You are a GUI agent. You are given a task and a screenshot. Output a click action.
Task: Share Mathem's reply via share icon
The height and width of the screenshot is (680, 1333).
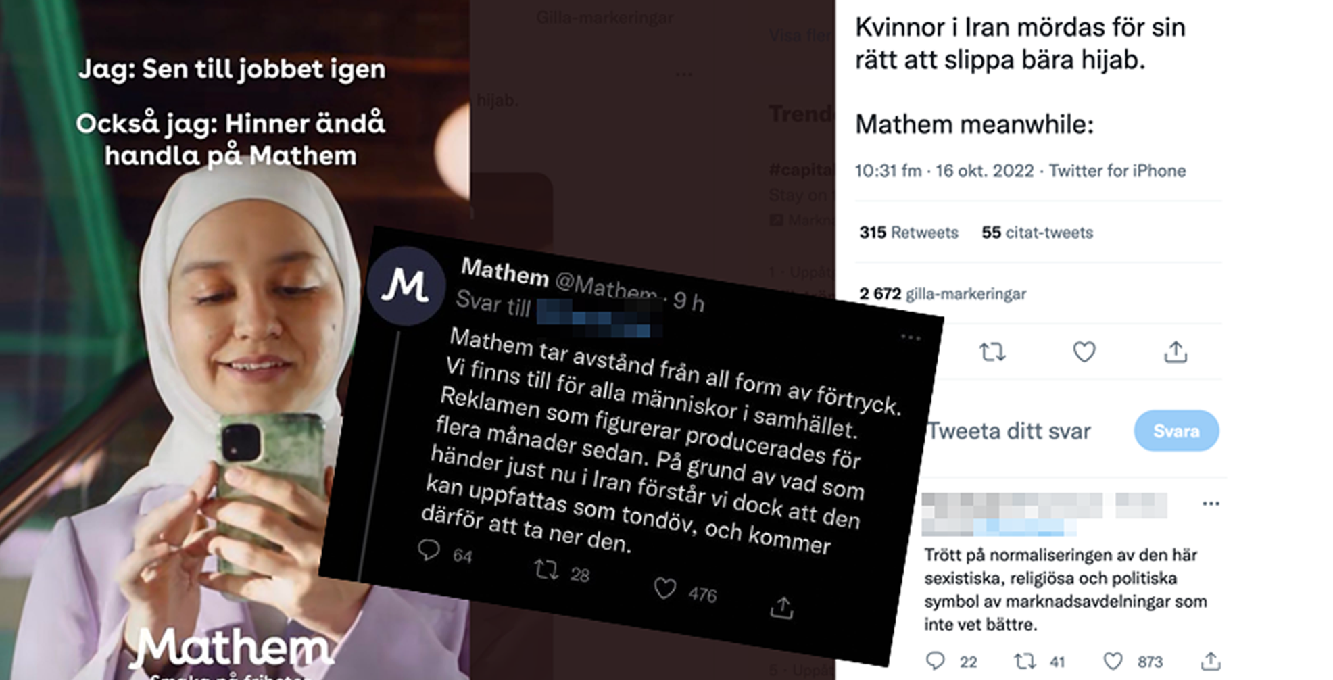(x=782, y=607)
